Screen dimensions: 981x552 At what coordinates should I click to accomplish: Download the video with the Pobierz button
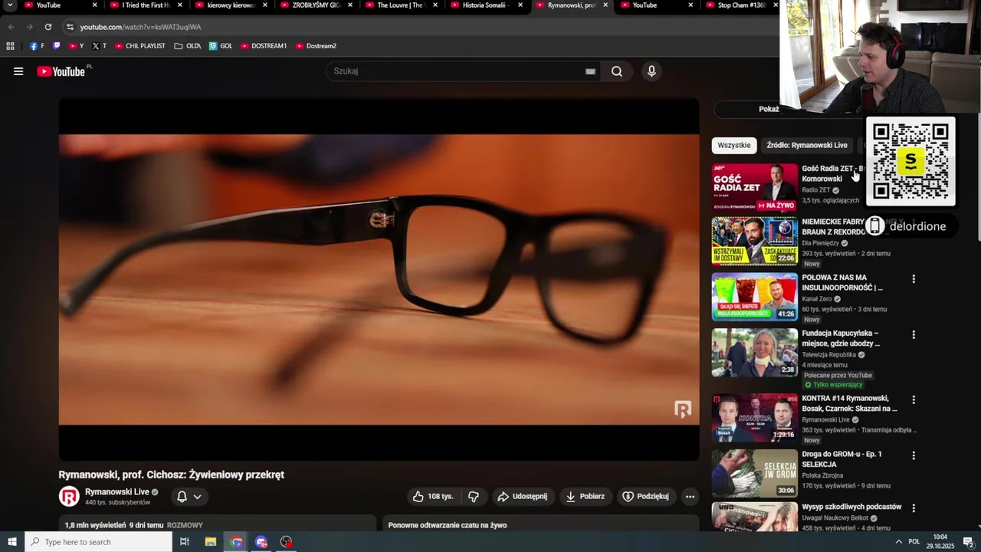[585, 497]
